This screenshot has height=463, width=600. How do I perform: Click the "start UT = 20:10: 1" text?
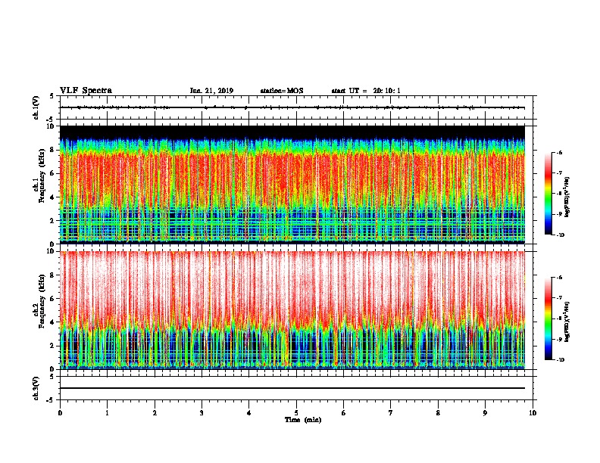[366, 91]
